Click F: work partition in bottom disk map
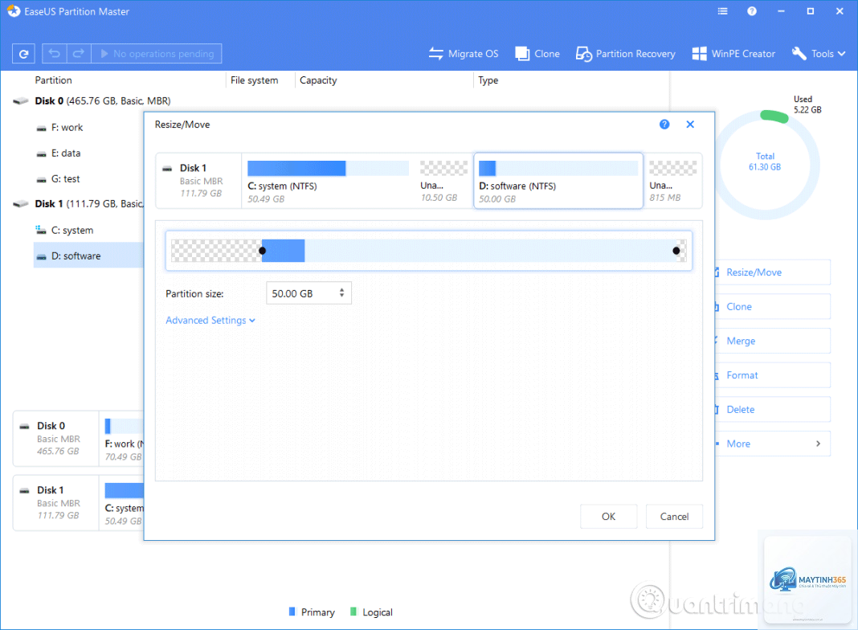858x630 pixels. (124, 439)
